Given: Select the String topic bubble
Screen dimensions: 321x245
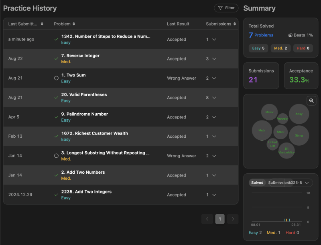Looking at the screenshot, I should pos(299,135).
